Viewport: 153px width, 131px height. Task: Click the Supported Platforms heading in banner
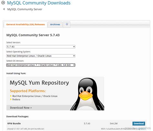click(28, 91)
